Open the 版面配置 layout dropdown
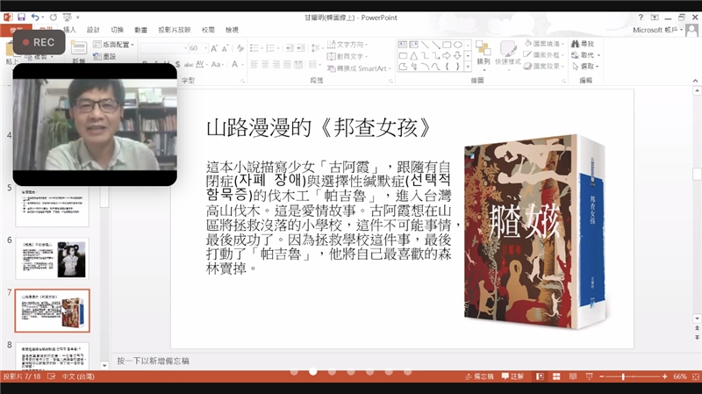 (113, 45)
